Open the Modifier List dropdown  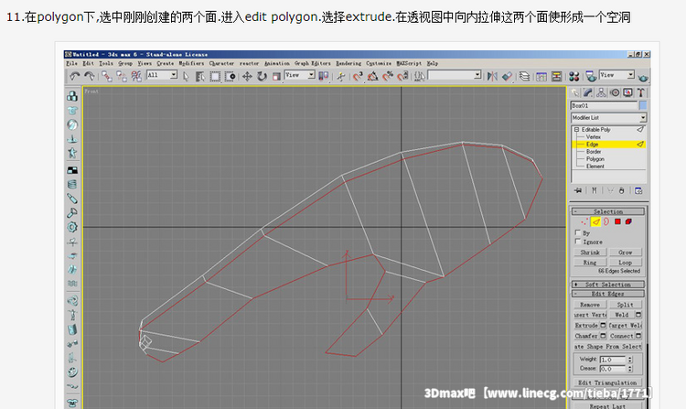click(608, 118)
